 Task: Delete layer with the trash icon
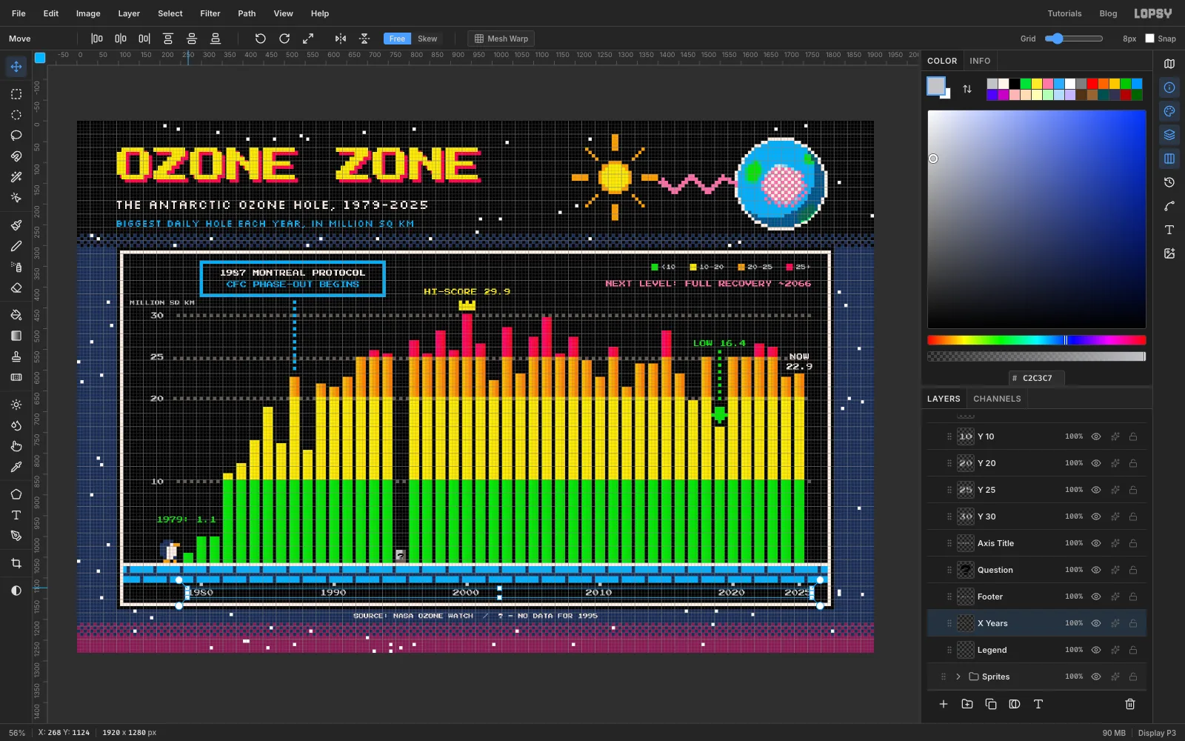pos(1130,704)
